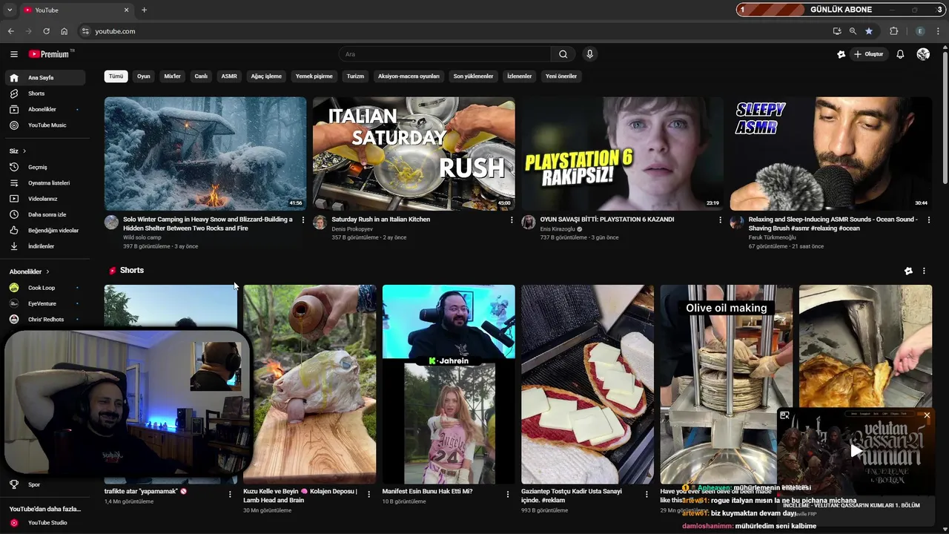This screenshot has height=534, width=949.
Task: Open the YouTube hamburger guide menu
Action: (x=14, y=54)
